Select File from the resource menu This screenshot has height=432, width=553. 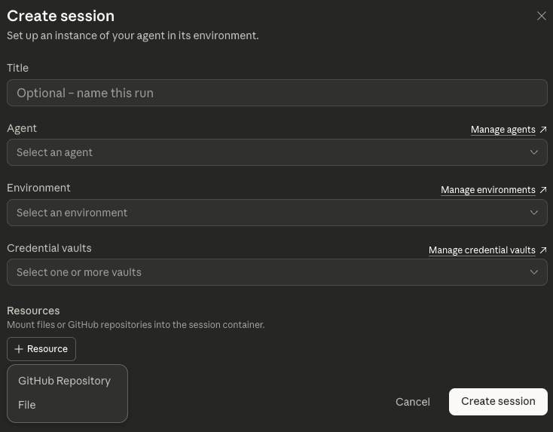coord(27,405)
